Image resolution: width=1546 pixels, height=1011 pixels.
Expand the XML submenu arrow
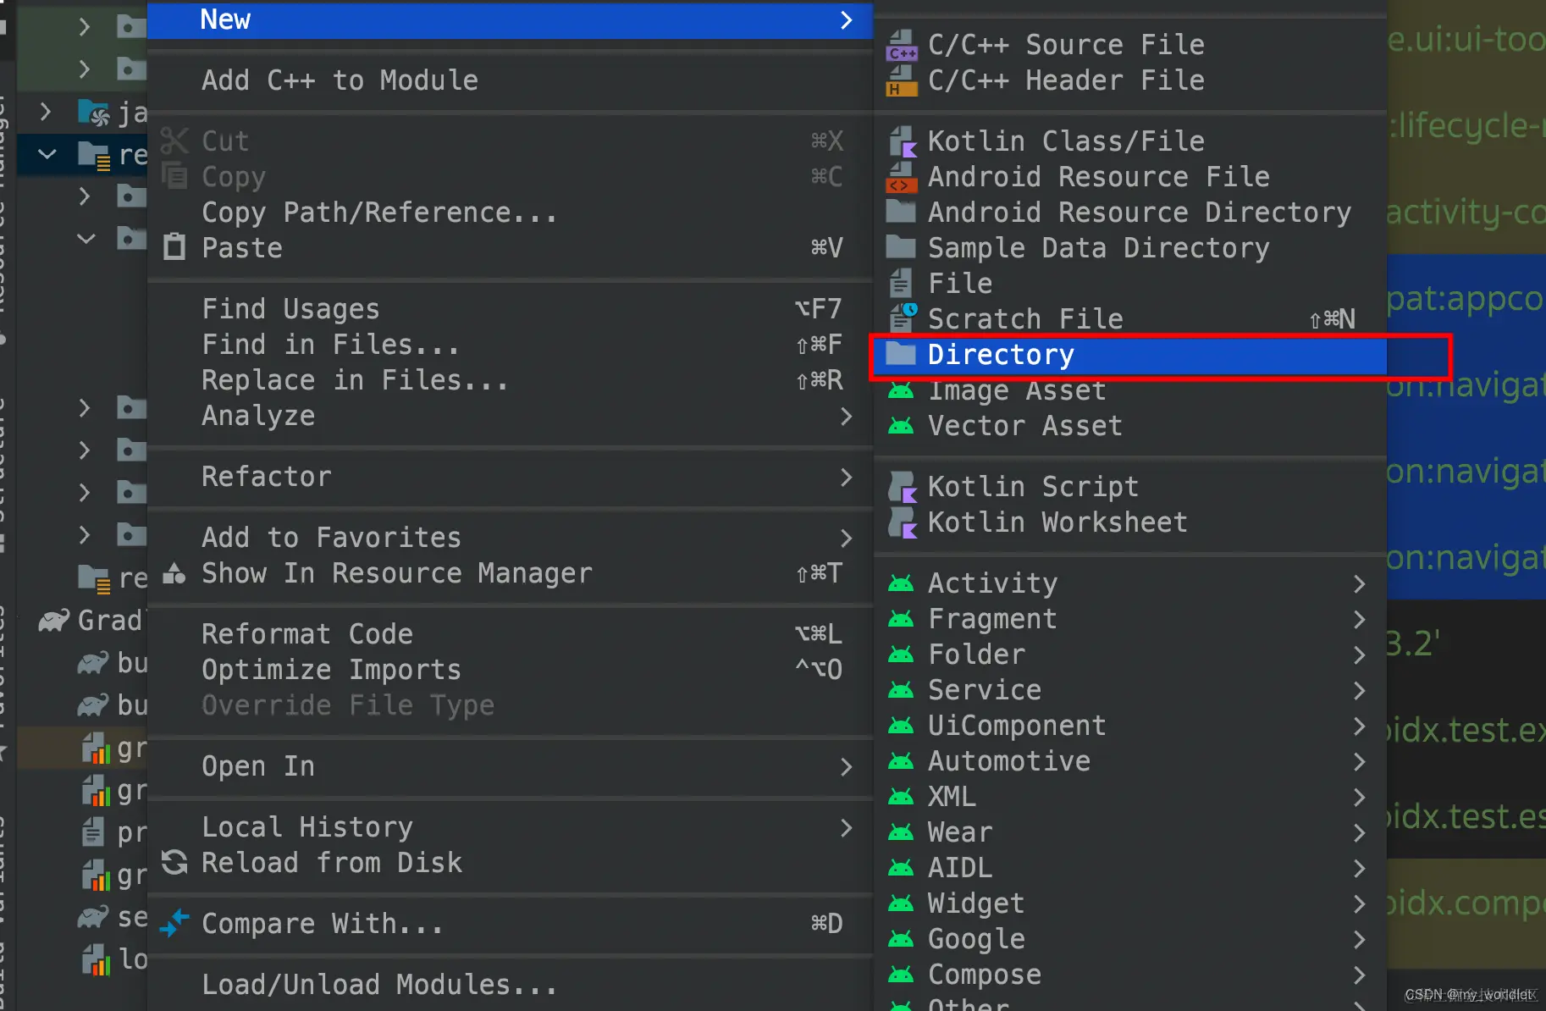[1359, 797]
